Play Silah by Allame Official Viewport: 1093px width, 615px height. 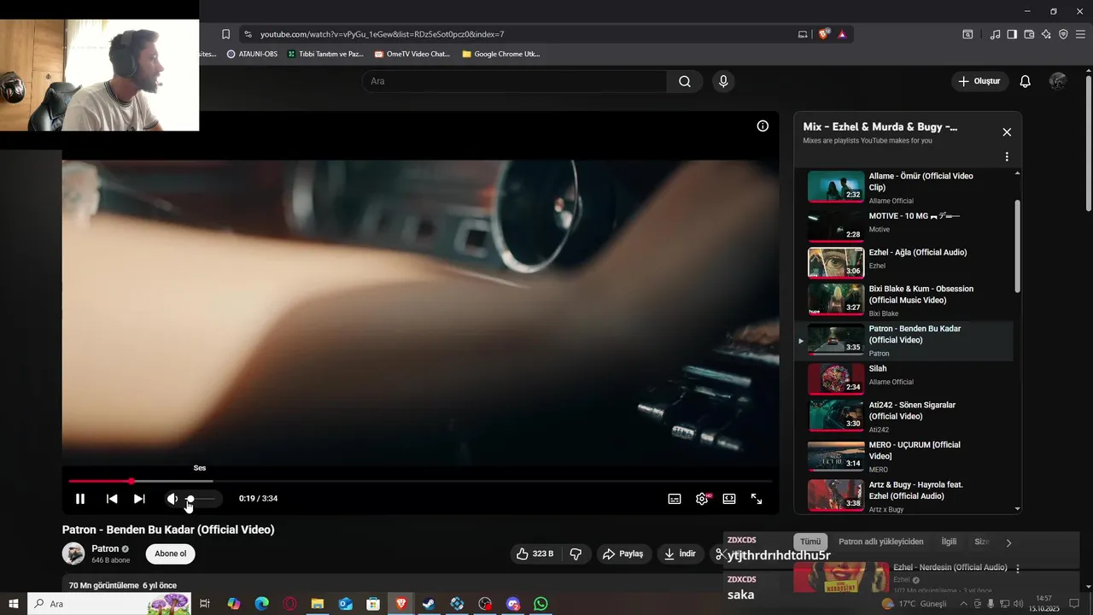905,378
